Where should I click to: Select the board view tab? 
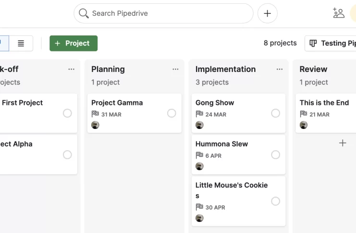3,43
